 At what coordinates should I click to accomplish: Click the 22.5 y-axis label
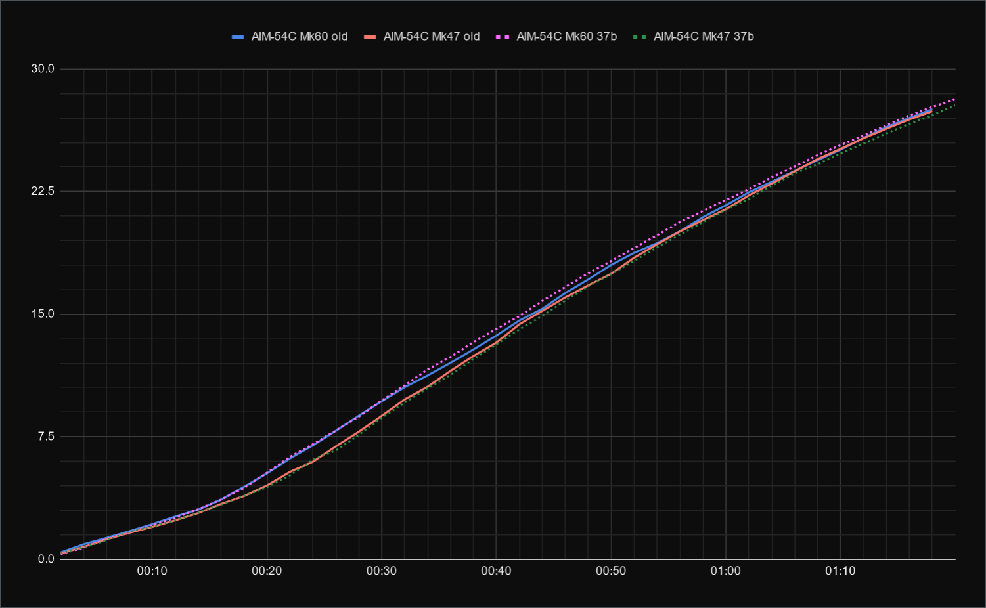(43, 191)
